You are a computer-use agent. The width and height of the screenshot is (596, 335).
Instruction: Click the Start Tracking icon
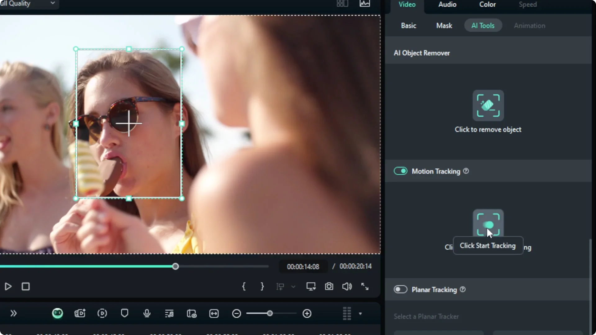point(488,223)
